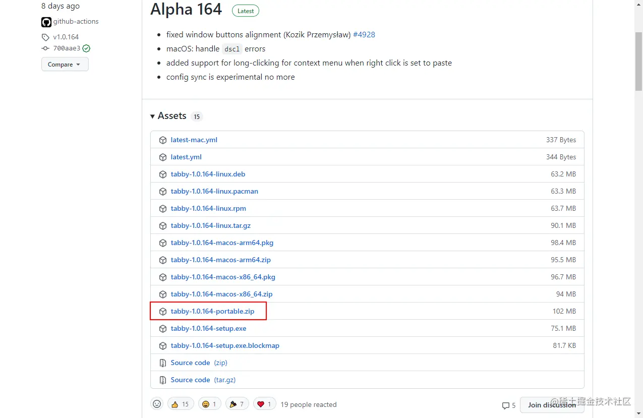This screenshot has height=418, width=643.
Task: Open the smiley add-reaction picker
Action: [157, 404]
